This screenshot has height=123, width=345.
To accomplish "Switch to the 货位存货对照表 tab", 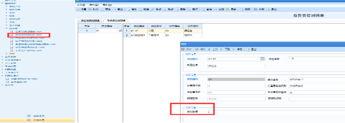I will coord(90,21).
